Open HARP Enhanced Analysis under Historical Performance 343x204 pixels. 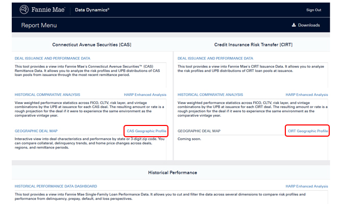click(307, 186)
